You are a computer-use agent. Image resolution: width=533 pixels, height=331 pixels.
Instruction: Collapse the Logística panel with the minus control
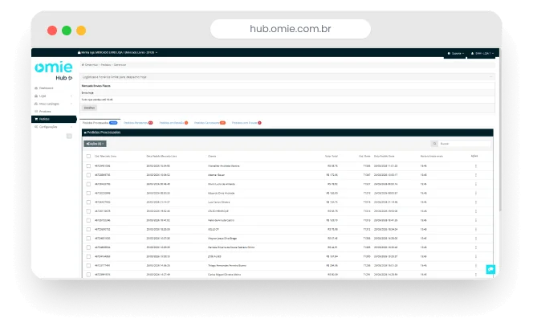point(491,76)
